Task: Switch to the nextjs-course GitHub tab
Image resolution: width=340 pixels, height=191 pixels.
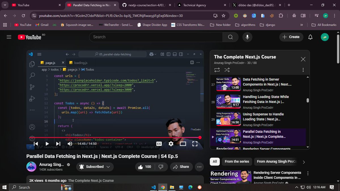Action: click(x=146, y=5)
